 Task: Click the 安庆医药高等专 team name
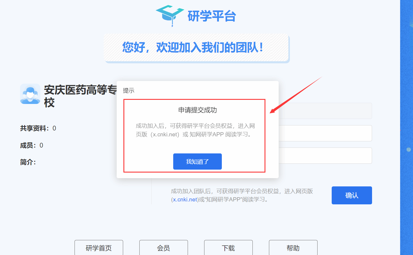point(80,90)
